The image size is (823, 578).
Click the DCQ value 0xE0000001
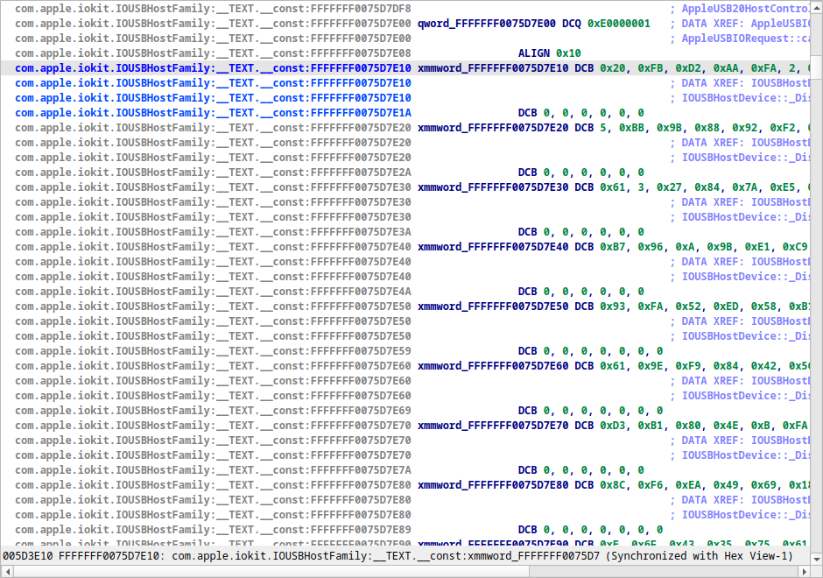click(x=618, y=24)
